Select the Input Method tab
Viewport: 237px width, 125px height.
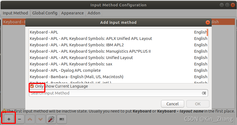point(15,13)
